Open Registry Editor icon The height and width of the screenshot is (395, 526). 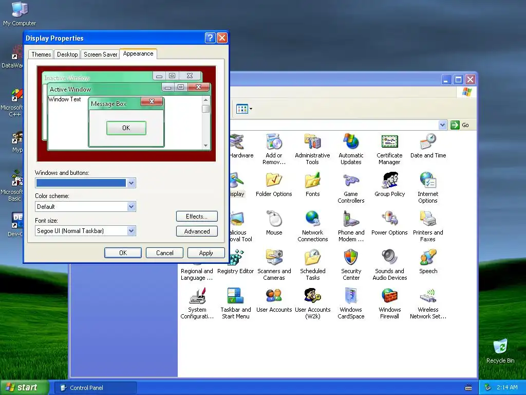coord(235,262)
